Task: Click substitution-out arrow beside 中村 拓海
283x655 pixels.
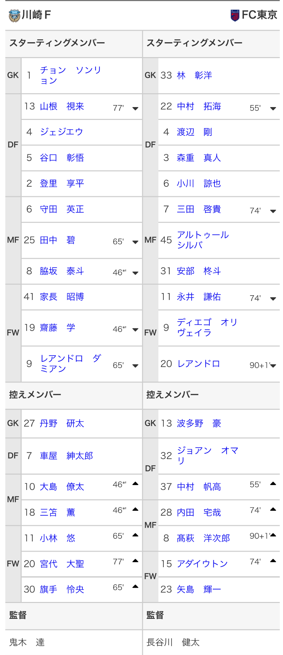Action: pyautogui.click(x=273, y=108)
